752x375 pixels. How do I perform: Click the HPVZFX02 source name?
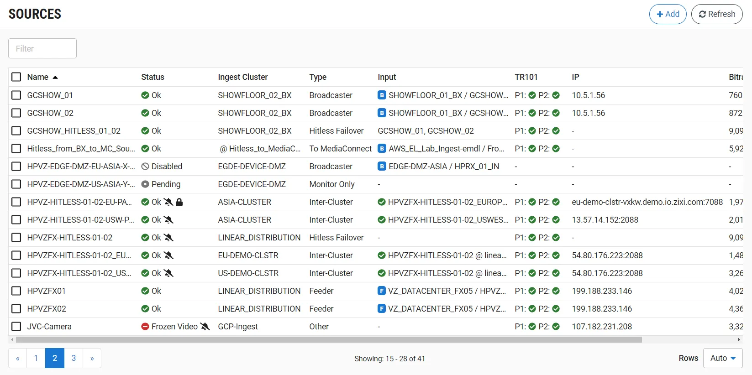tap(47, 309)
